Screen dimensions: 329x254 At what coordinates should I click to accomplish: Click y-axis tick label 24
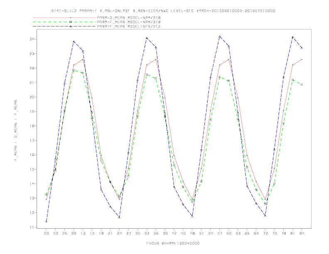tap(32, 39)
